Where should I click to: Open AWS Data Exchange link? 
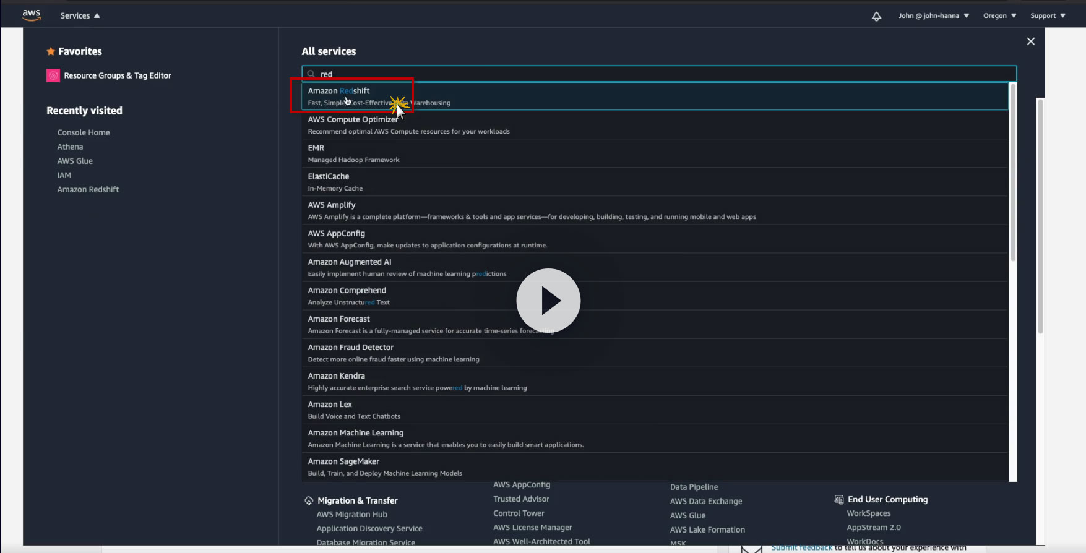[x=706, y=501]
